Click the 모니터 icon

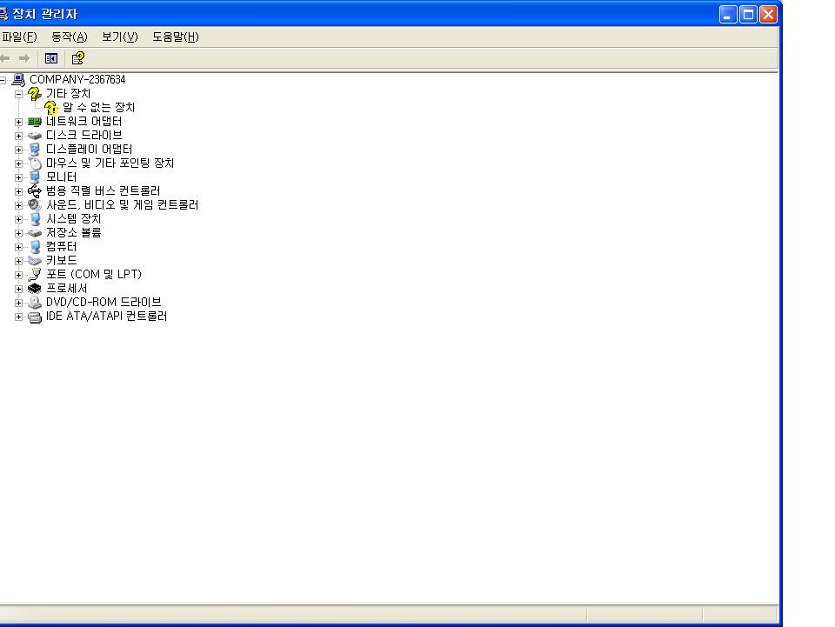35,177
